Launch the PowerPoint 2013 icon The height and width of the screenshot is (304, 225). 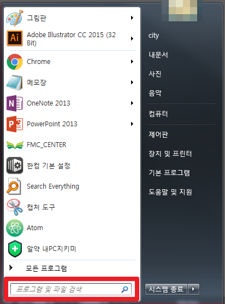point(15,124)
